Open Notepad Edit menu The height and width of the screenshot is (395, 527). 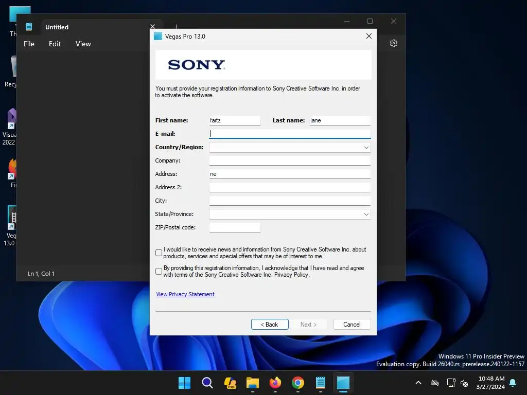[55, 44]
